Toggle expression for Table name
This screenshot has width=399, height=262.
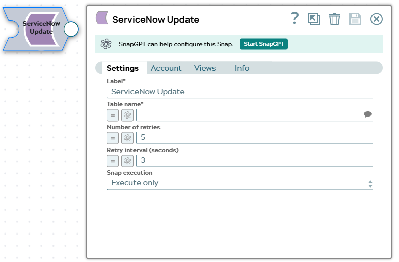113,115
